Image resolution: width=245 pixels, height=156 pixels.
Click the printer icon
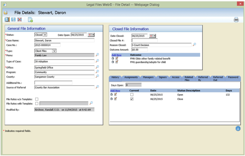(236, 20)
